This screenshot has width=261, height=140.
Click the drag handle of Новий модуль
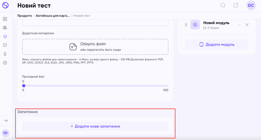(x=186, y=25)
